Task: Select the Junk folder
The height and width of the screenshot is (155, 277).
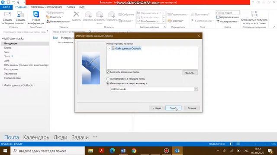Action: point(7,61)
